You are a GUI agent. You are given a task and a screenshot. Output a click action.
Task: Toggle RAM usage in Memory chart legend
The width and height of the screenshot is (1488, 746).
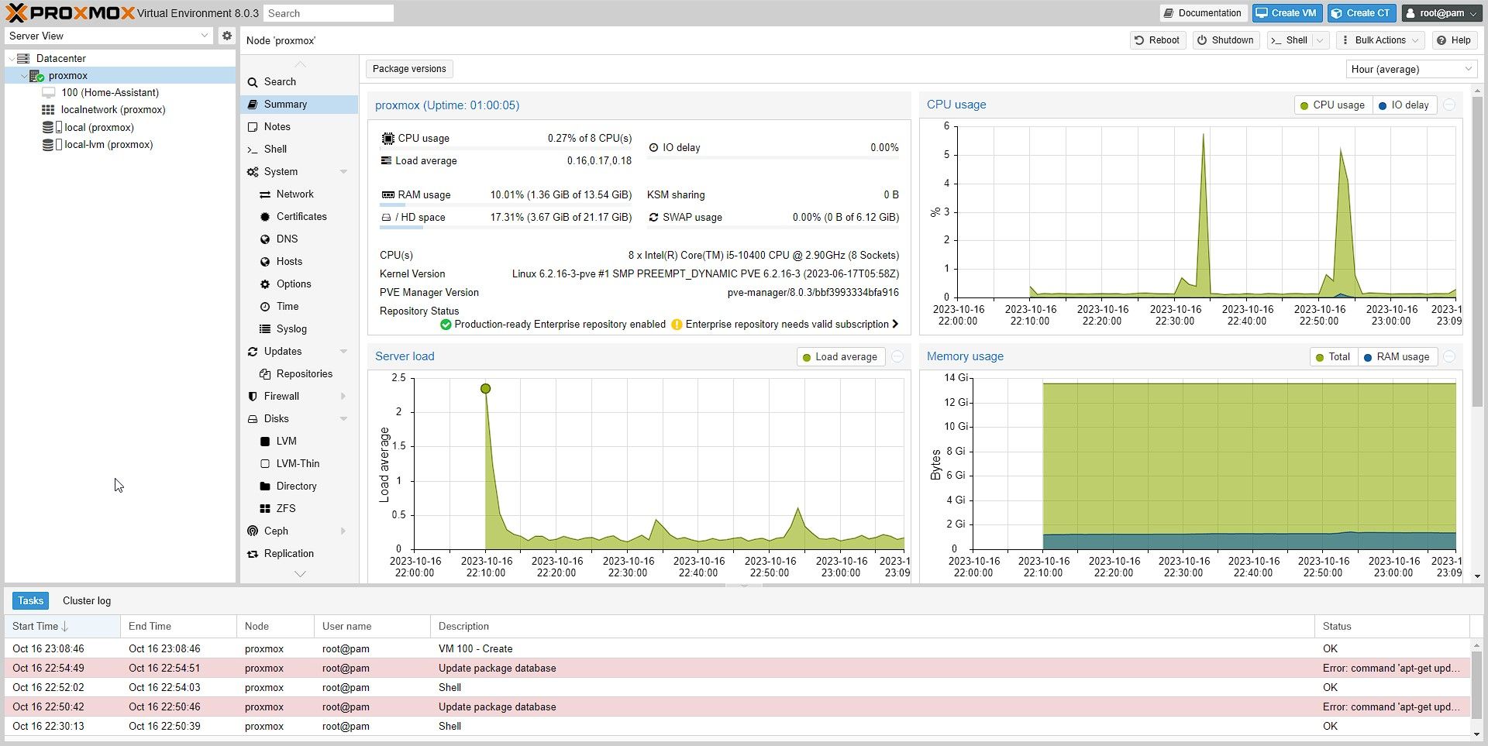[1397, 356]
